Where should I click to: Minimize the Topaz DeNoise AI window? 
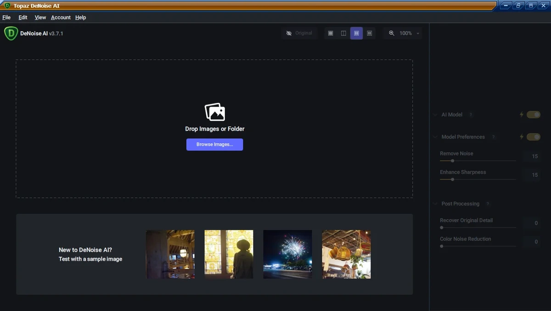(506, 6)
